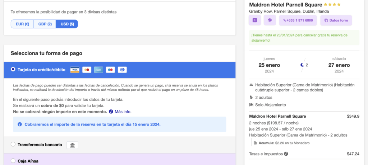Call hotel phone +353 1 871 6800
Image resolution: width=368 pixels, height=165 pixels.
tap(298, 20)
